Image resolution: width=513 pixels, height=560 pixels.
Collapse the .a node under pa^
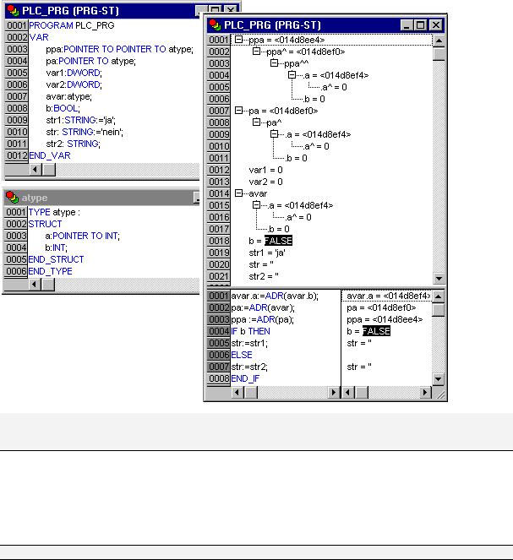click(274, 134)
